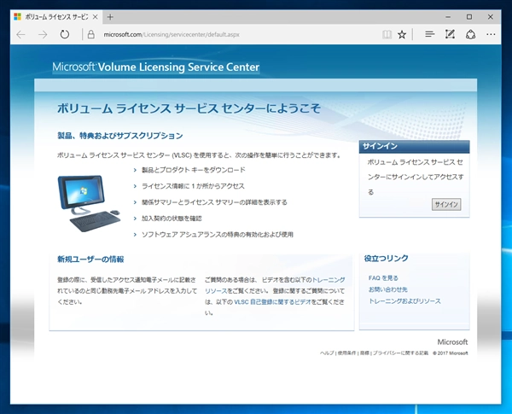The height and width of the screenshot is (414, 512).
Task: Close the ボリューム ライセンス tab
Action: pyautogui.click(x=95, y=17)
